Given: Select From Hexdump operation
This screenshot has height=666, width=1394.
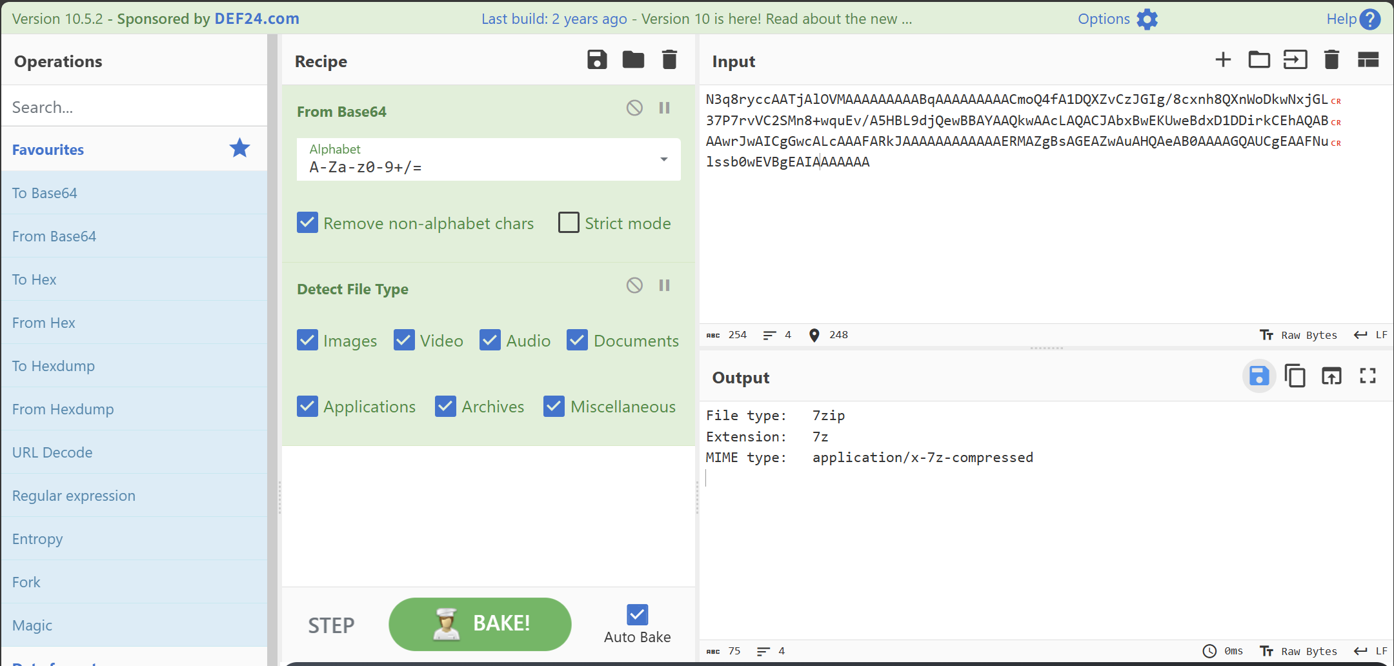Looking at the screenshot, I should (134, 409).
